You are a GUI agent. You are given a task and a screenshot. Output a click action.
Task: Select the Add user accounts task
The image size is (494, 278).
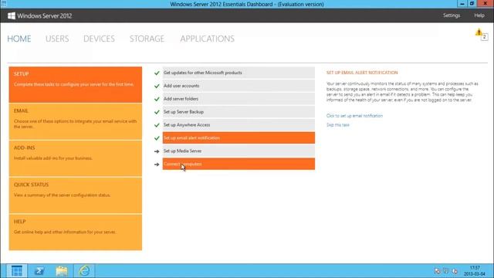pyautogui.click(x=239, y=86)
